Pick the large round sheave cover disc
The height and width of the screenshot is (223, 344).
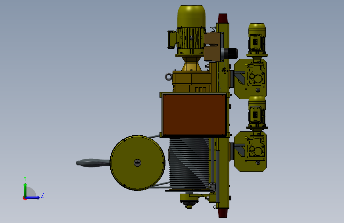pos(138,163)
